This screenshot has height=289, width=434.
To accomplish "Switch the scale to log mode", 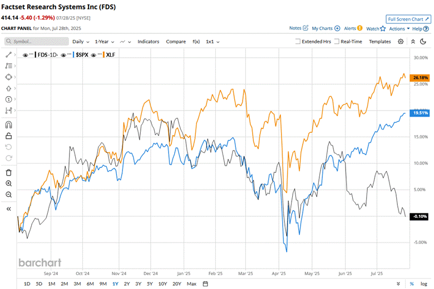I will coord(424,284).
